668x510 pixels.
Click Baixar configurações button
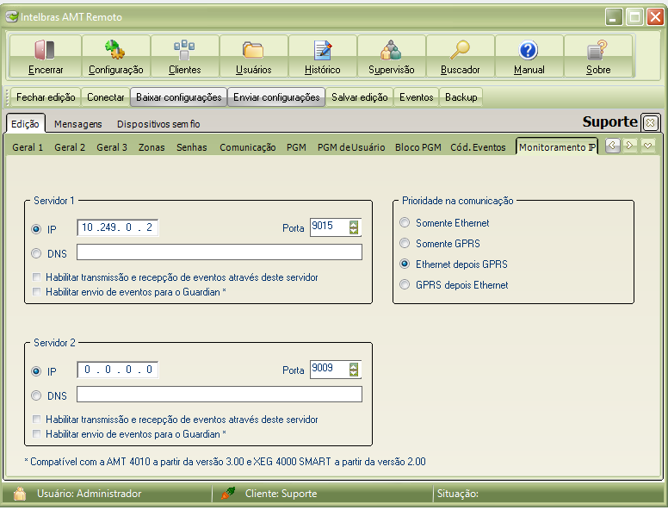point(178,97)
